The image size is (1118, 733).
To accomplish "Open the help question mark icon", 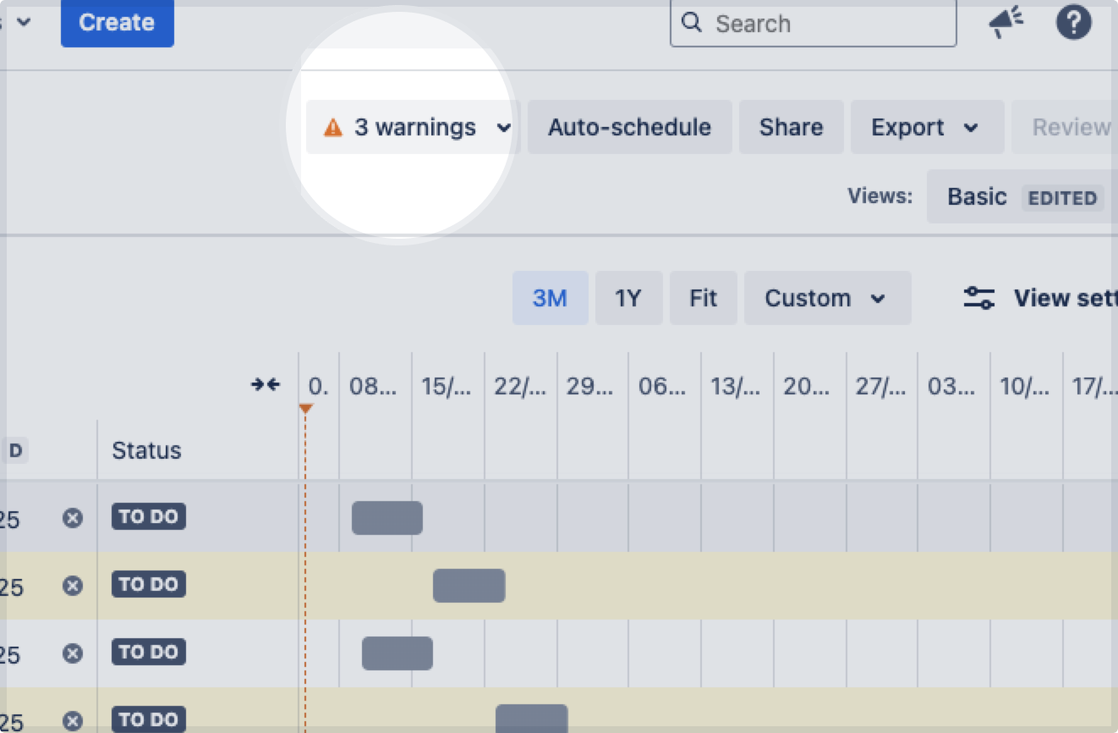I will tap(1073, 23).
